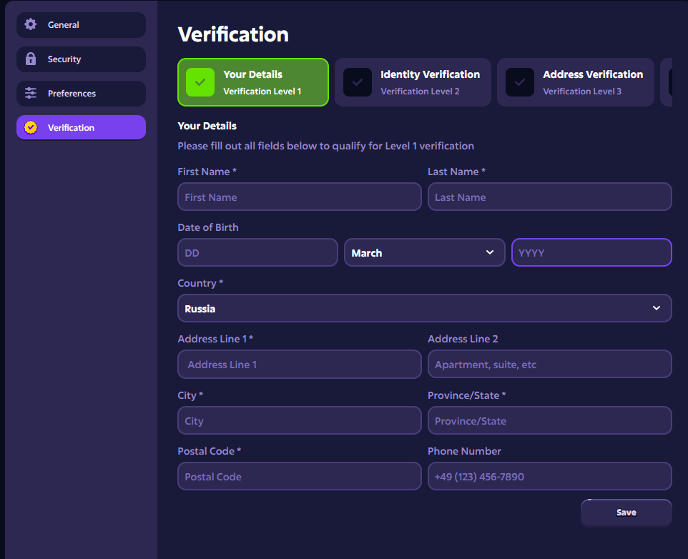This screenshot has height=559, width=688.
Task: Click the 'First Name *' field label
Action: [207, 172]
